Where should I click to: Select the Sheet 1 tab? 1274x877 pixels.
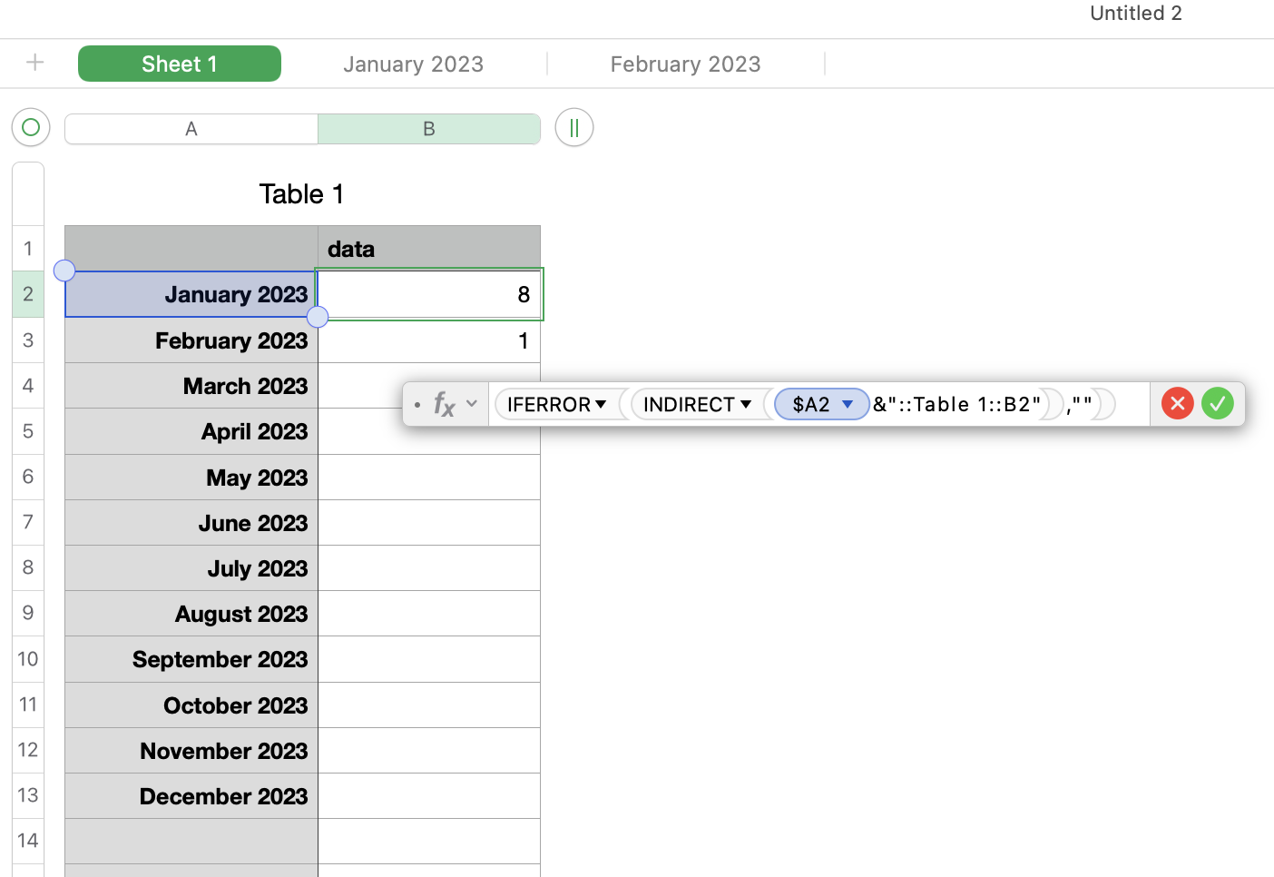tap(179, 64)
